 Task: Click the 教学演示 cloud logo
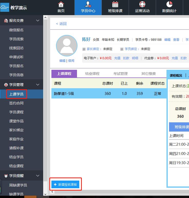[5, 7]
